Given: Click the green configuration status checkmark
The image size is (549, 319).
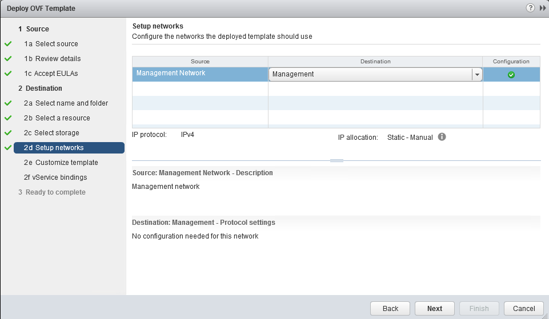Looking at the screenshot, I should click(511, 75).
